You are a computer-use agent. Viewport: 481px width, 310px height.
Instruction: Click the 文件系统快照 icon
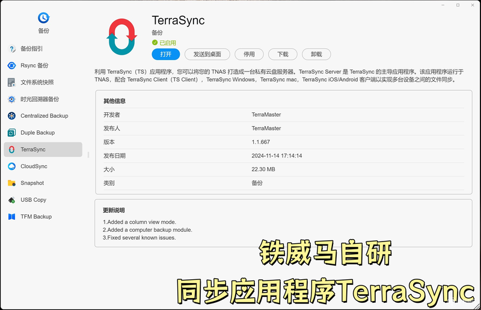11,82
